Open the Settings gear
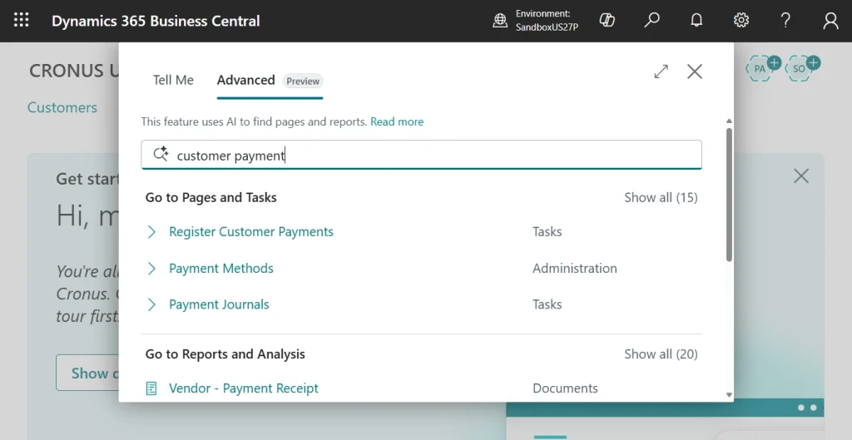Viewport: 852px width, 440px height. tap(741, 21)
